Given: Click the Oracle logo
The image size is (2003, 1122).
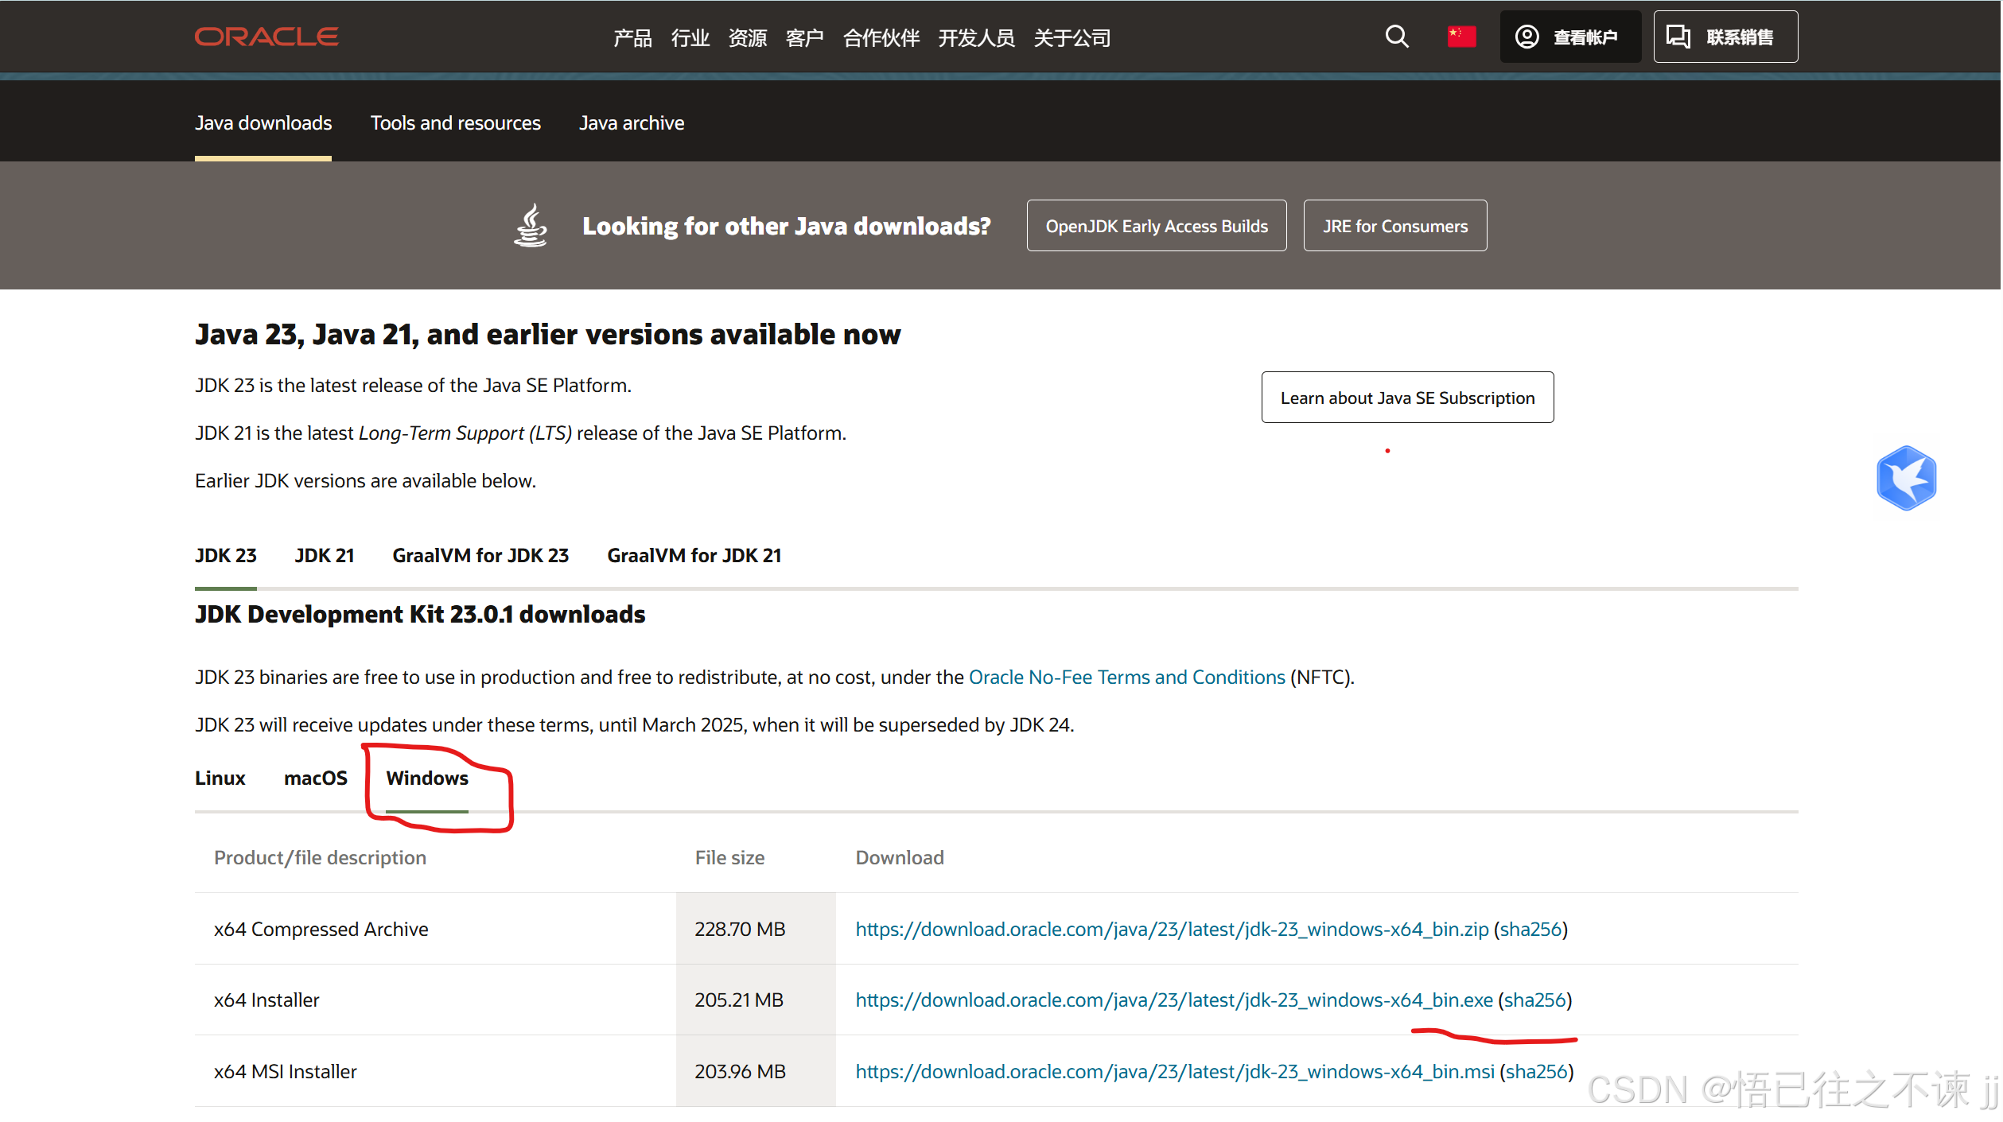Looking at the screenshot, I should [x=266, y=37].
